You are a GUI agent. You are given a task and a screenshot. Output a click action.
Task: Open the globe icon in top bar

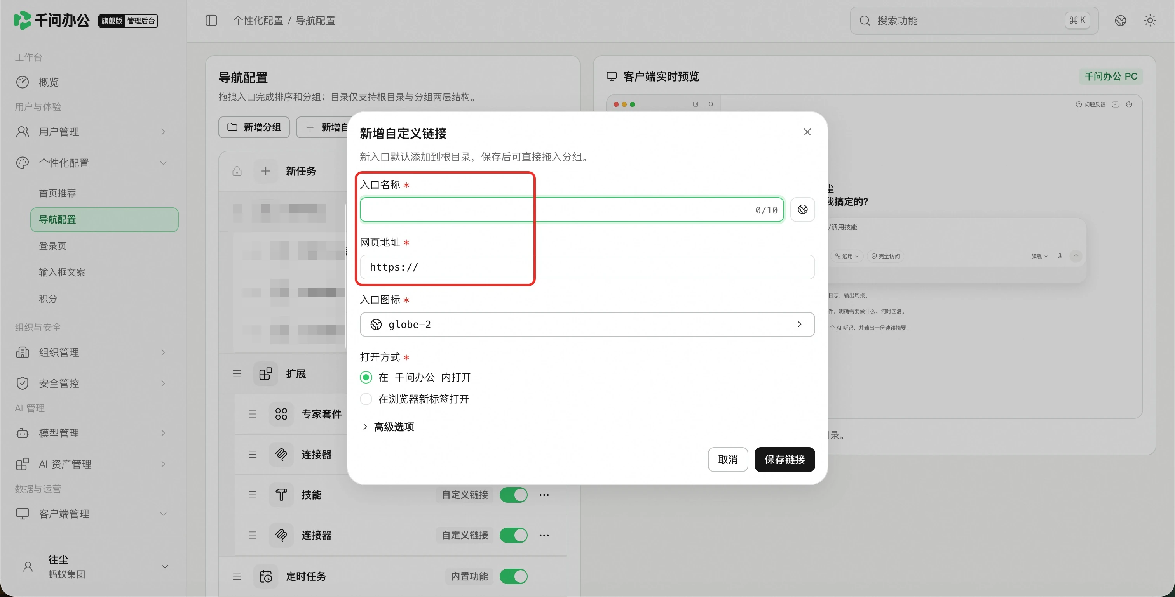(x=1120, y=21)
